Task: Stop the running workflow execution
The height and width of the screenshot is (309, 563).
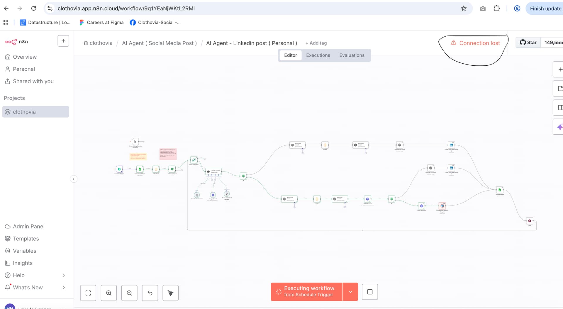Action: [370, 292]
